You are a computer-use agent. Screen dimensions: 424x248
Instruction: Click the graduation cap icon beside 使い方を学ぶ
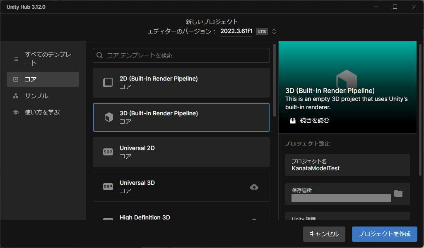[16, 112]
